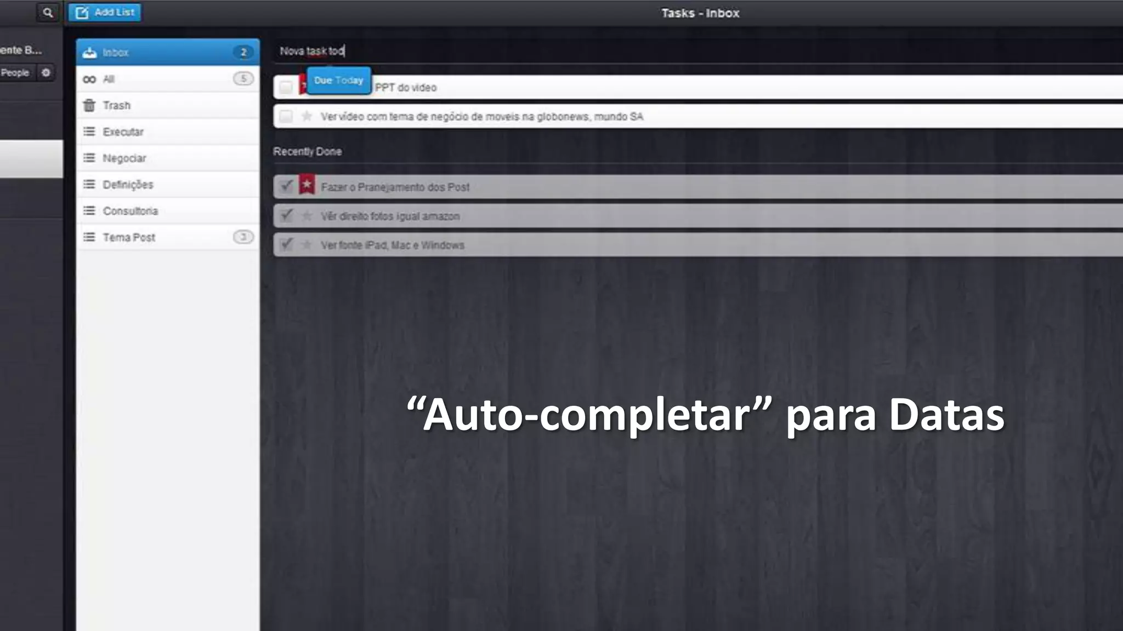Click Ver fonte iPad, Mac e Windows text

coord(393,245)
